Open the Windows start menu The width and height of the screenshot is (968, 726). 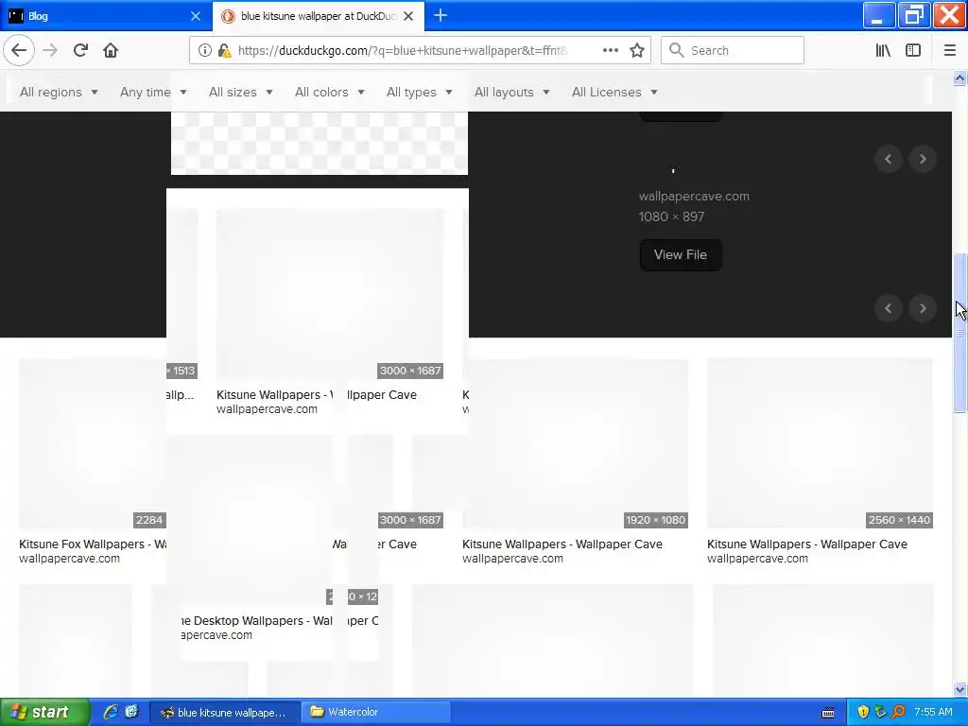click(x=43, y=712)
